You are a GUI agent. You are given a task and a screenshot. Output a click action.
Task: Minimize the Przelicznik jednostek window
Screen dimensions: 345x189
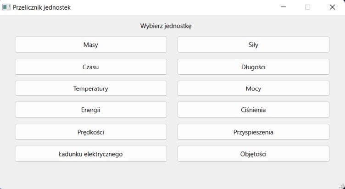tap(283, 7)
